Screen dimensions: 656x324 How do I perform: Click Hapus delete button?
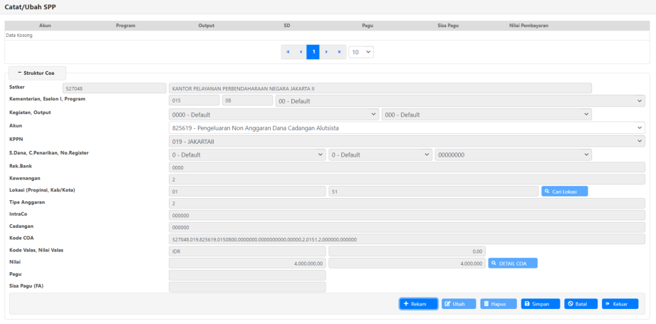point(498,304)
